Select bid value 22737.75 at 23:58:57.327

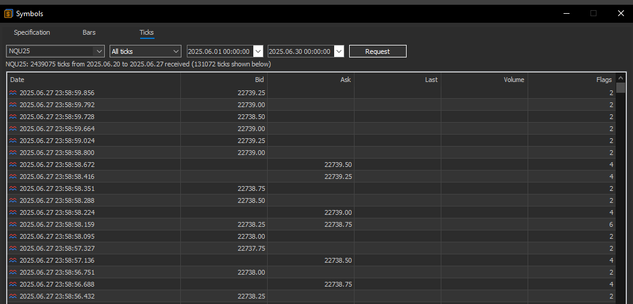tap(251, 248)
